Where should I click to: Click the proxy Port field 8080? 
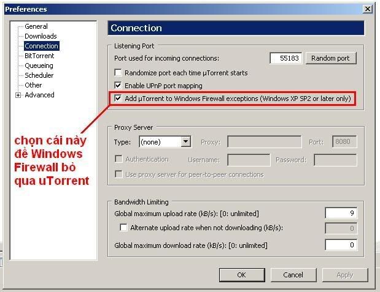344,141
